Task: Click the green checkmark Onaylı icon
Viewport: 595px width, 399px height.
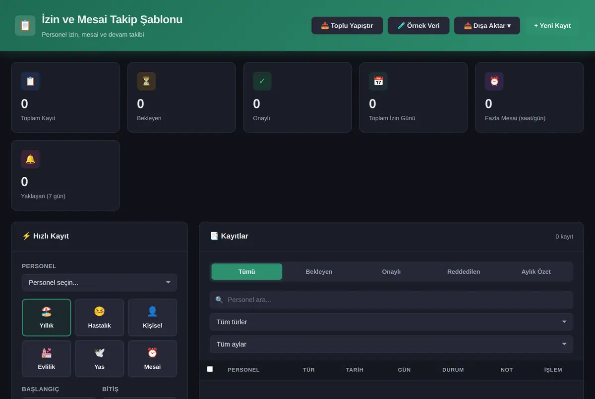Action: (262, 81)
